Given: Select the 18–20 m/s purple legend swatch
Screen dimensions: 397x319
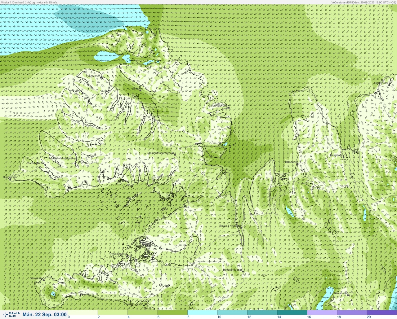Looking at the screenshot, I should 352,312.
